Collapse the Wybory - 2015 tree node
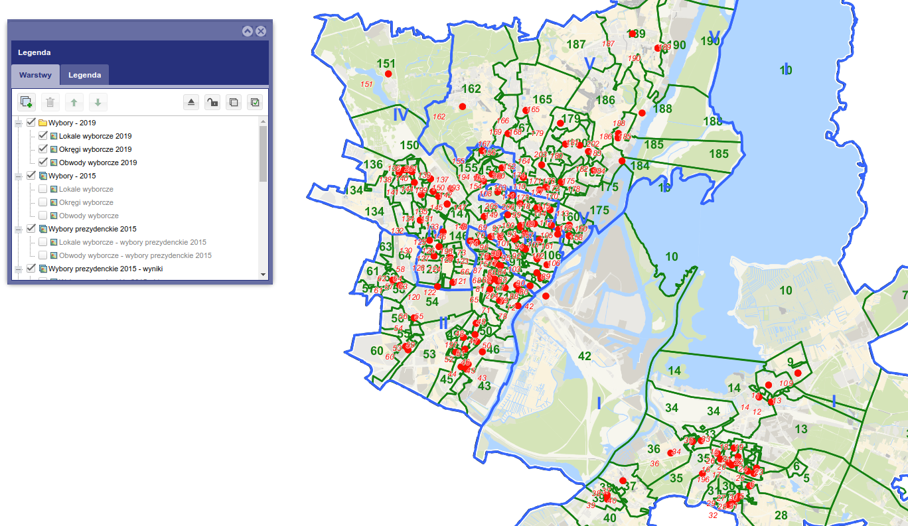Screen dimensions: 908x526 pyautogui.click(x=19, y=176)
